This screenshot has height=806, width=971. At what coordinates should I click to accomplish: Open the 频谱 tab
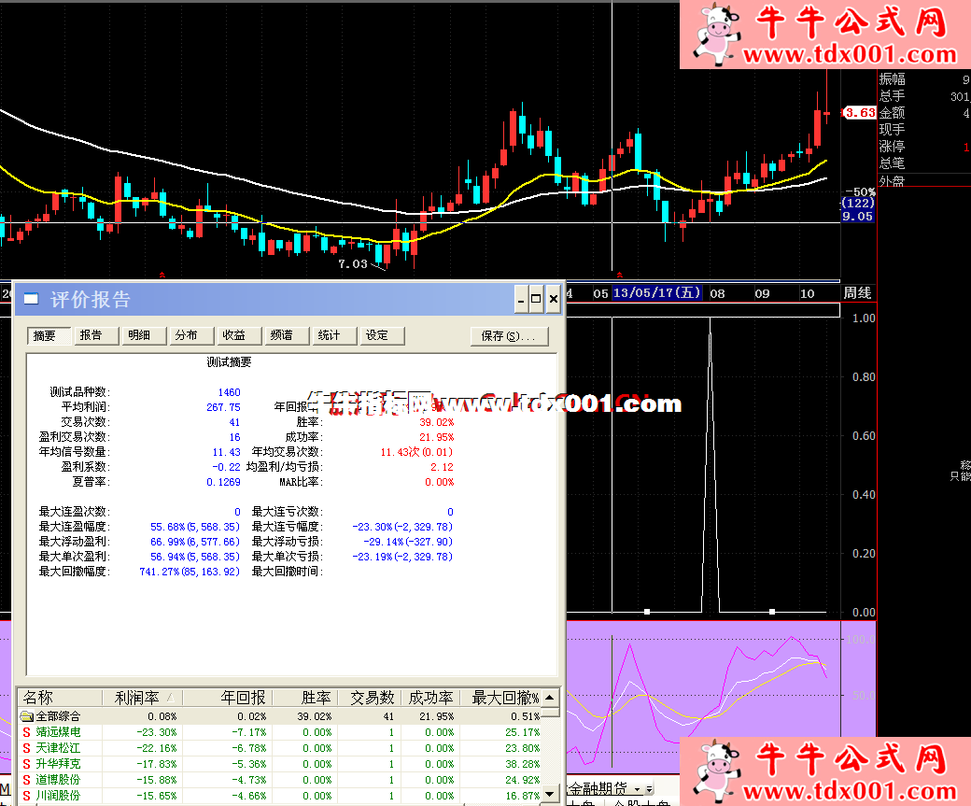282,335
